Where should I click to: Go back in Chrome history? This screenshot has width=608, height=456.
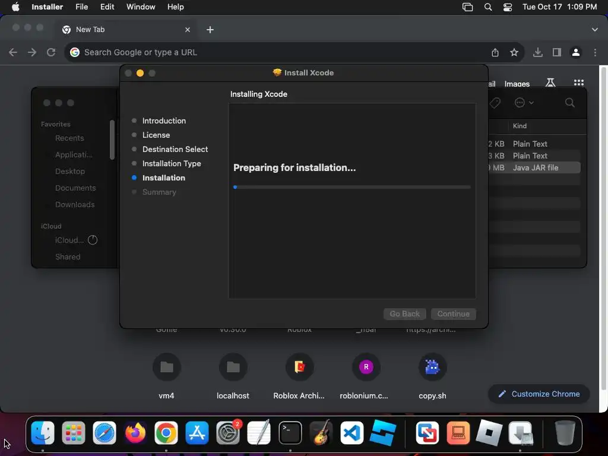point(13,52)
